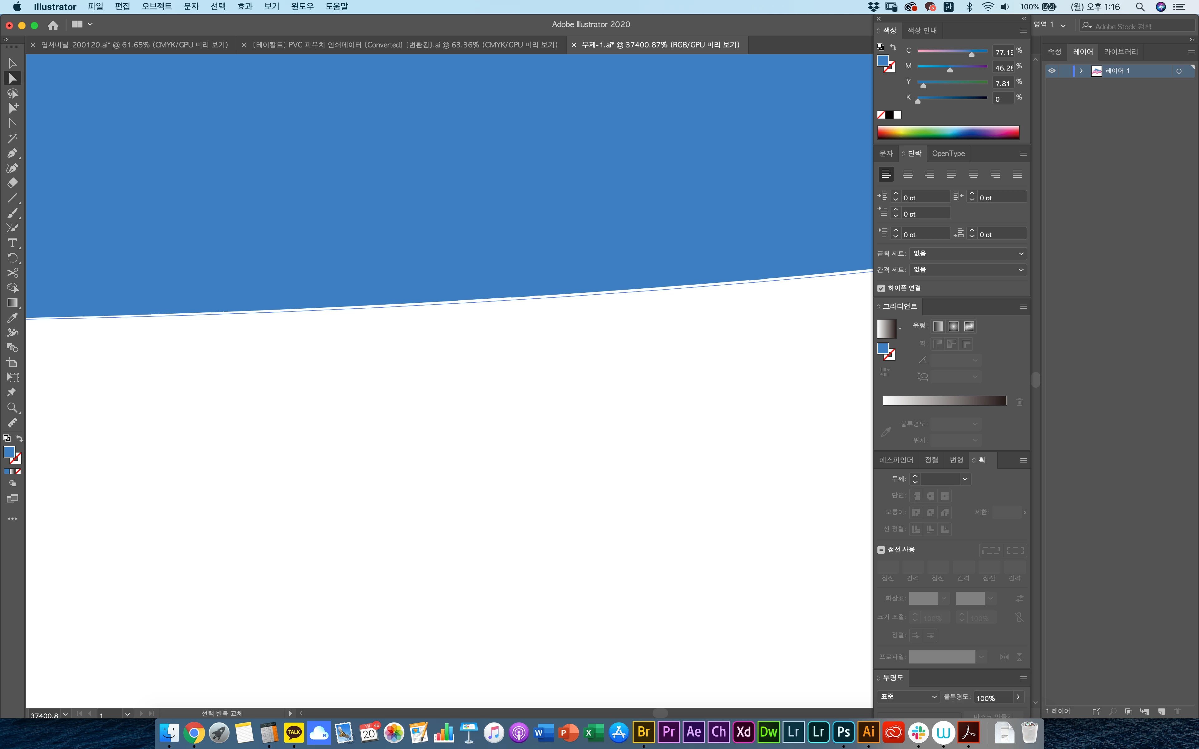Select the Type tool

[12, 243]
